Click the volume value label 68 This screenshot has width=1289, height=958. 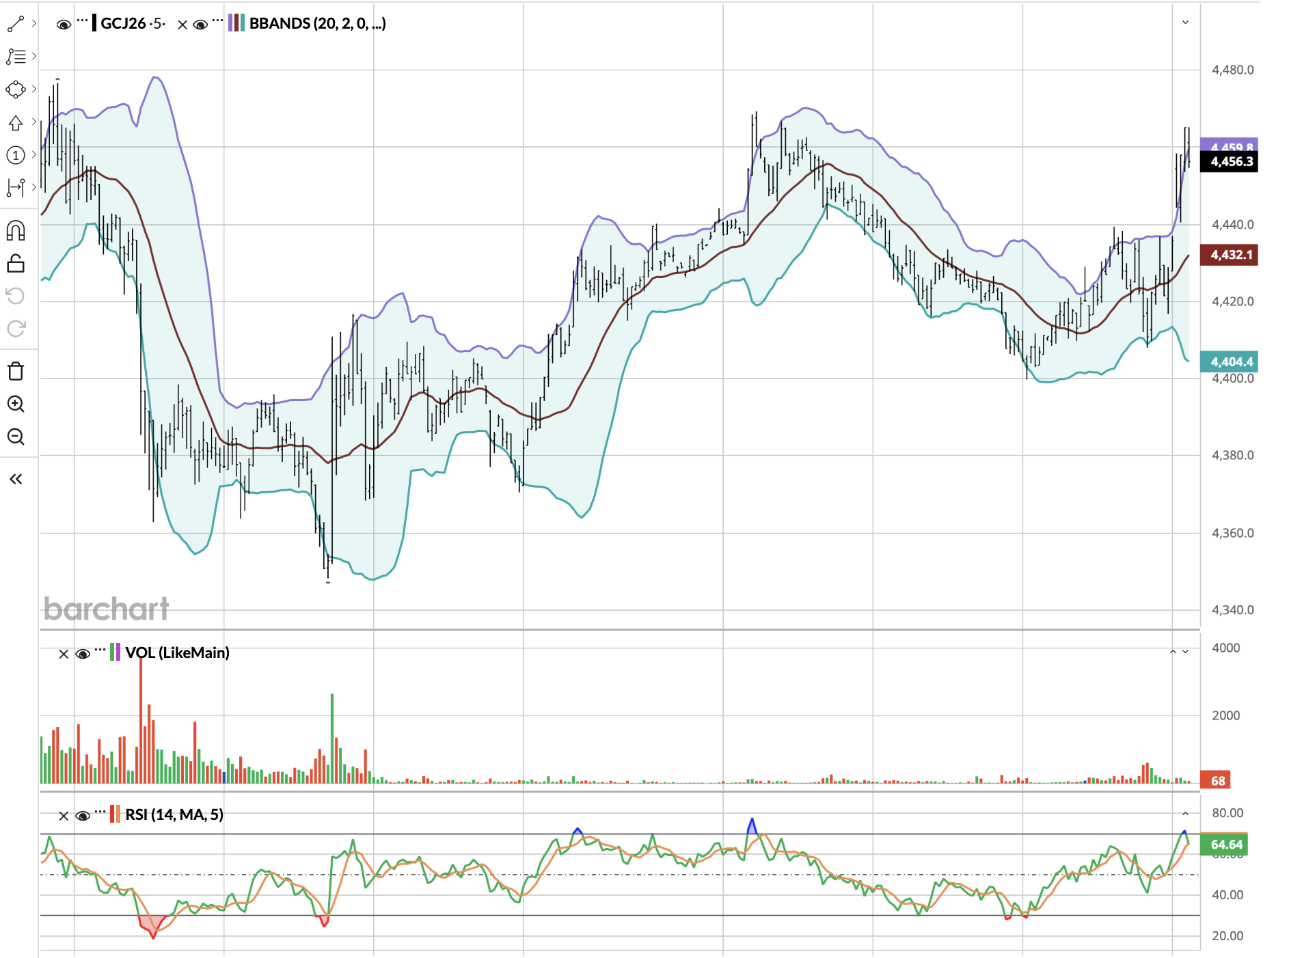click(1216, 781)
